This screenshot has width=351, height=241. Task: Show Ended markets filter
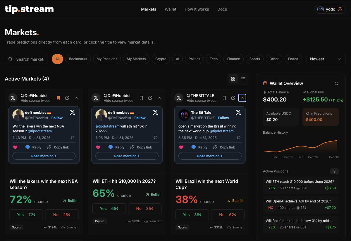293,59
